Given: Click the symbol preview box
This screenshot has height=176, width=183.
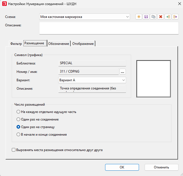Looking at the screenshot, I should 154,79.
